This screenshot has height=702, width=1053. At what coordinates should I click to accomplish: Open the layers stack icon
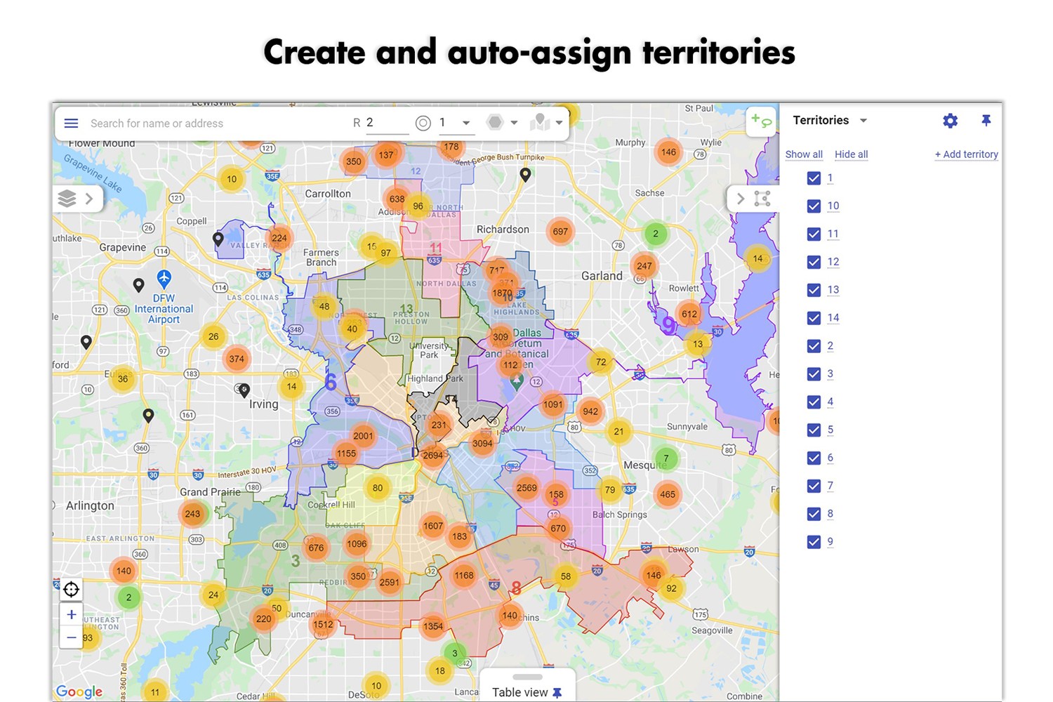[67, 199]
